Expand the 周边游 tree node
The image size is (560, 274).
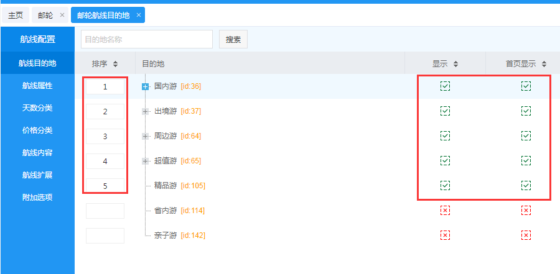point(146,137)
